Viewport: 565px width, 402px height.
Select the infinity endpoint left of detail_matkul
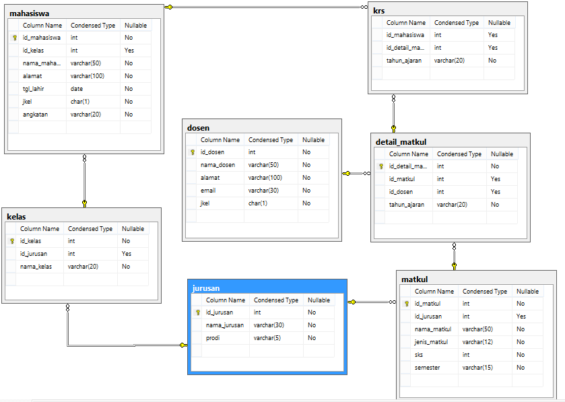pyautogui.click(x=366, y=174)
